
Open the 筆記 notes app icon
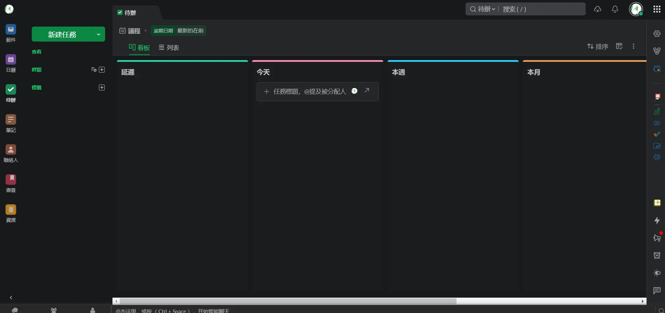pyautogui.click(x=11, y=120)
